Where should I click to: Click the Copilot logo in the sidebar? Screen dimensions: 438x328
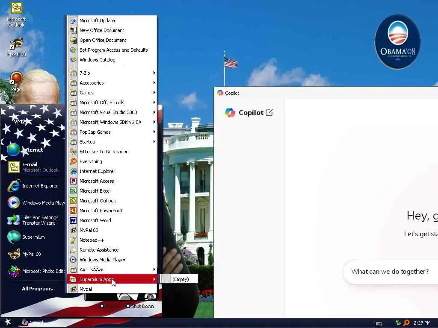[230, 113]
